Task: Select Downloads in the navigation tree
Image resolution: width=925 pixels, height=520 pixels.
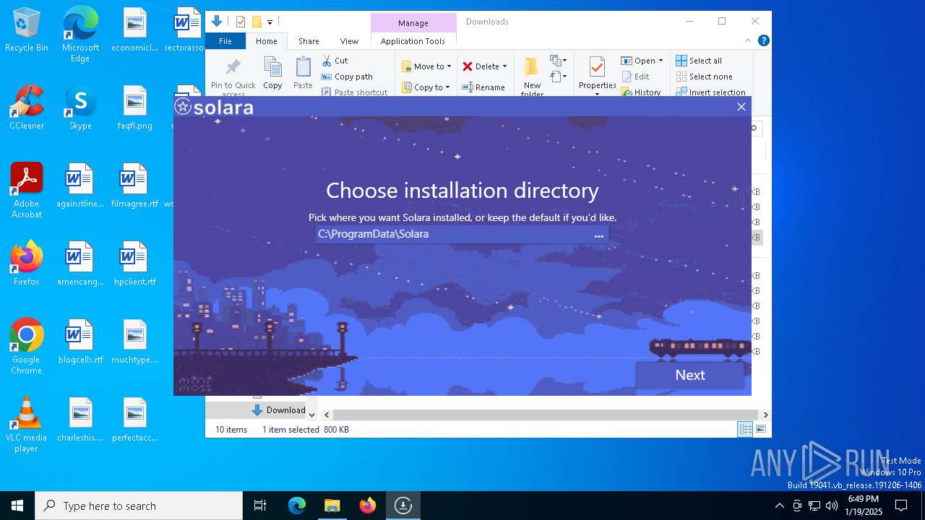Action: (278, 410)
